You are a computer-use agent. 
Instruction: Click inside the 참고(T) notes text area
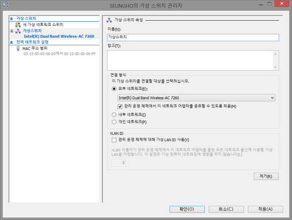pos(190,61)
